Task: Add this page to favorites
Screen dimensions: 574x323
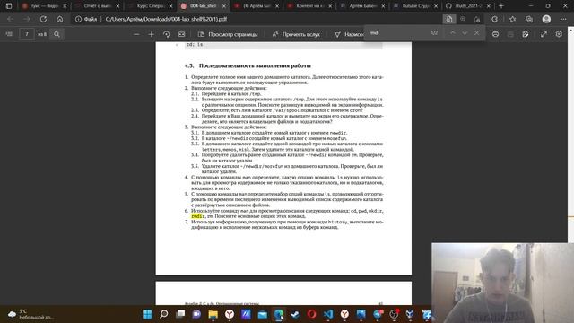Action: 476,19
